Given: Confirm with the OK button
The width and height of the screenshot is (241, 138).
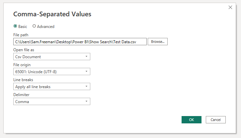Looking at the screenshot, I should (191, 120).
